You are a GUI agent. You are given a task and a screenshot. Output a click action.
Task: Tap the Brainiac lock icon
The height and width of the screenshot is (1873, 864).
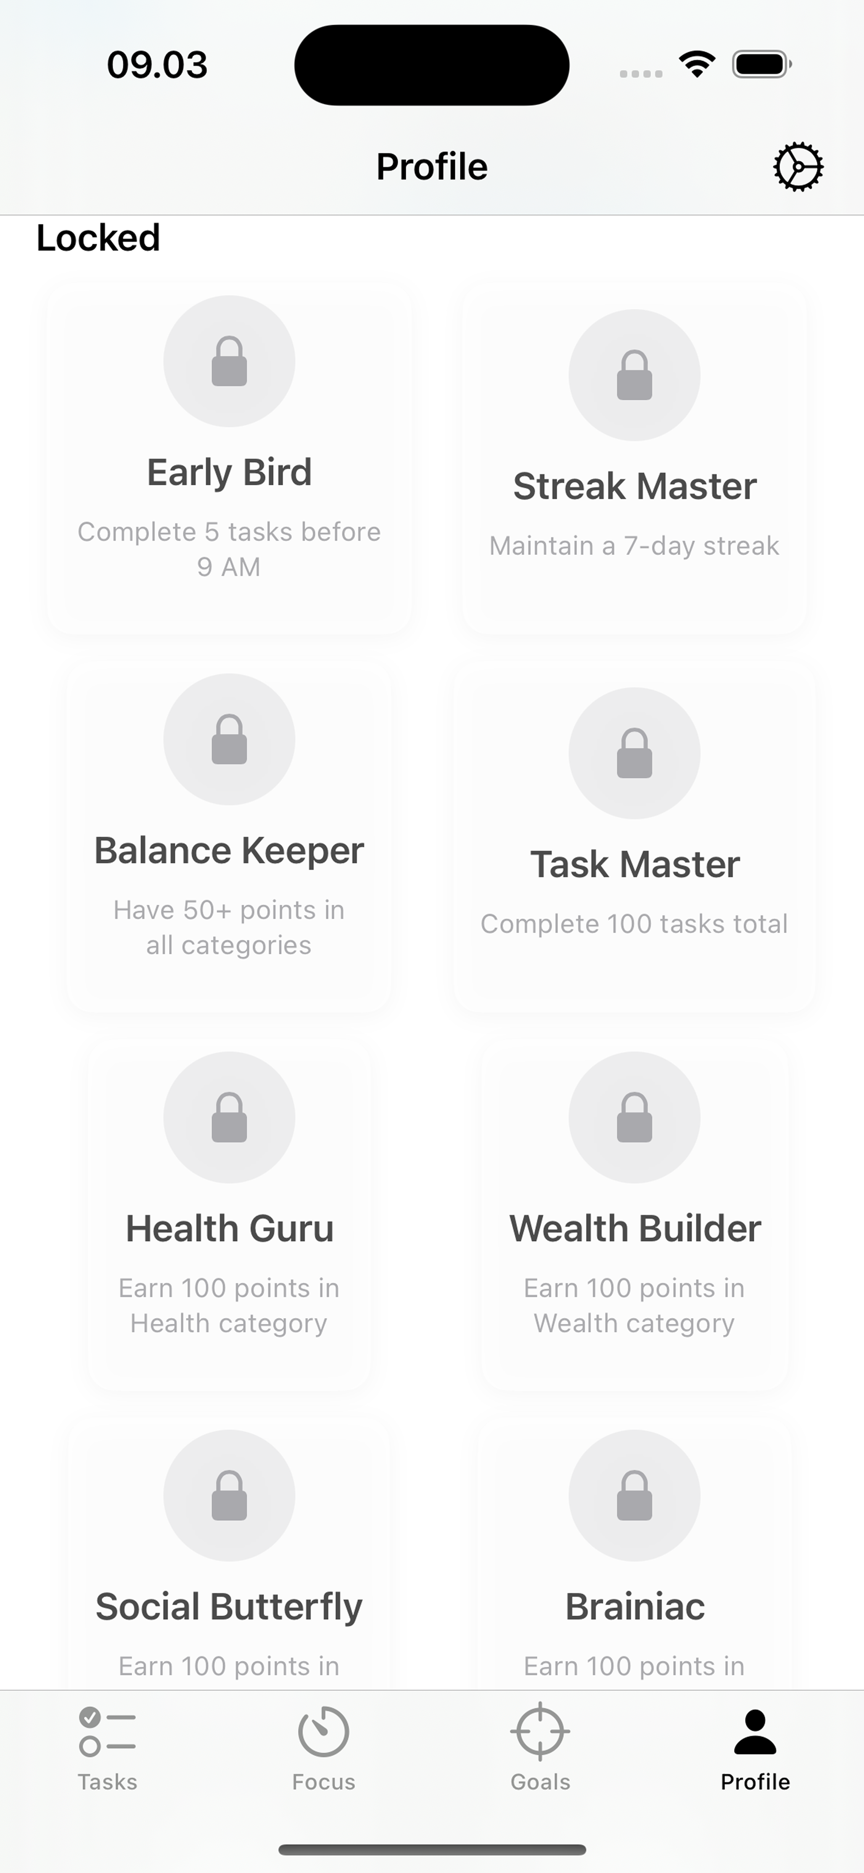(x=634, y=1495)
